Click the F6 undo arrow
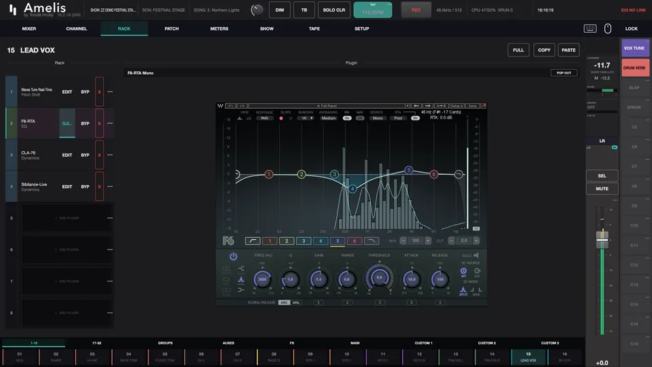 230,106
